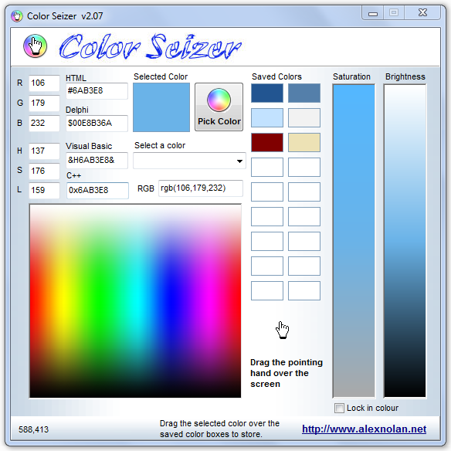Open the Select a color dropdown
The image size is (451, 451).
point(189,161)
